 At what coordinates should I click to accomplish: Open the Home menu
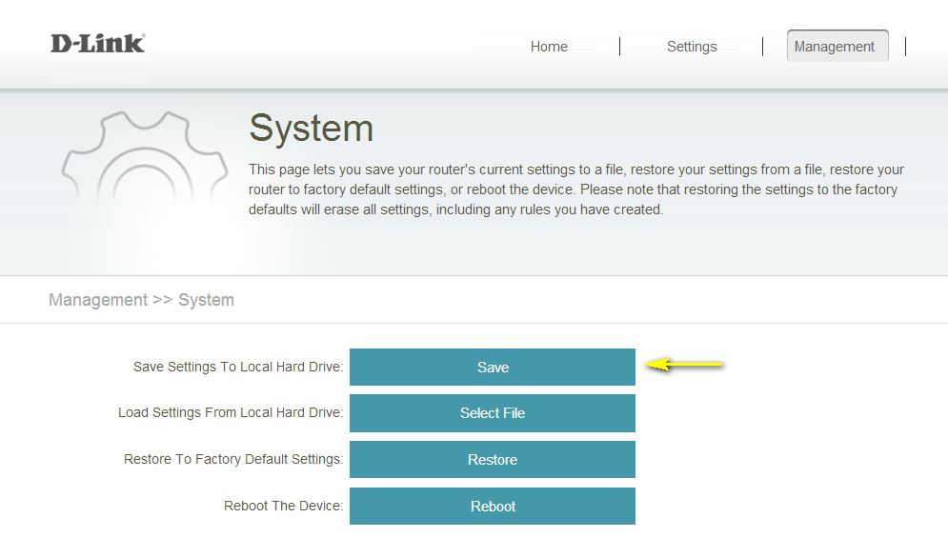[549, 47]
